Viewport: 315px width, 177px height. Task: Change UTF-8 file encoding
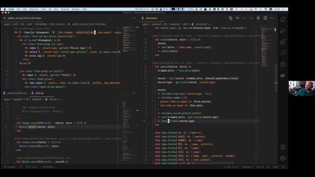click(260, 167)
